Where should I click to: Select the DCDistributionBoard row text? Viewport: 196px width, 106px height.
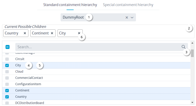(x=30, y=103)
